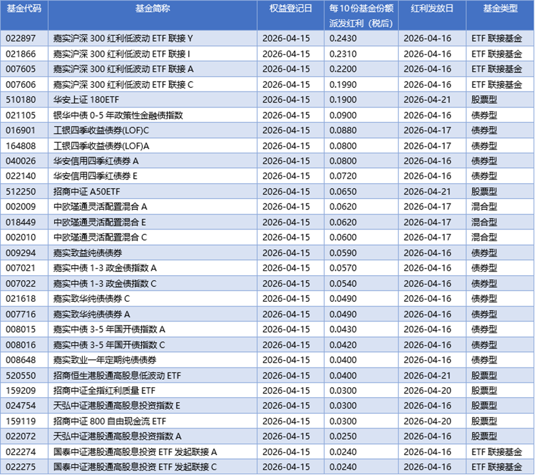Screen dimensions: 535x475
Task: Click fund name 招商恒生港股通高股息低波动 ETF
Action: 117,376
